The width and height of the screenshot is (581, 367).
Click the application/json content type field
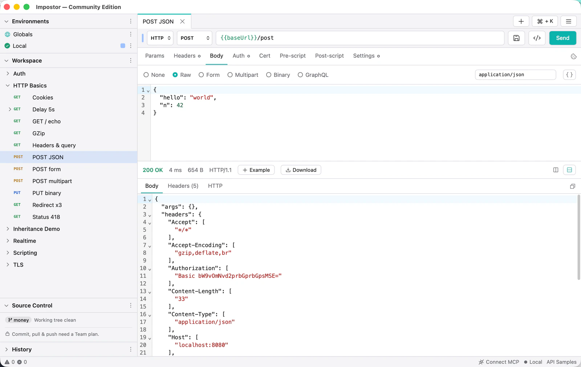515,75
